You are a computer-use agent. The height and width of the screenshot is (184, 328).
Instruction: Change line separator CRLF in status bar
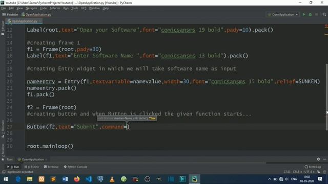297,172
